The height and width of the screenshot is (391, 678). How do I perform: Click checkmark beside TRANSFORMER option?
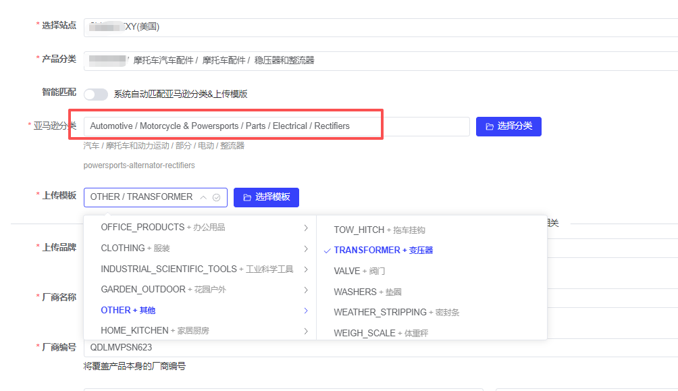[327, 251]
